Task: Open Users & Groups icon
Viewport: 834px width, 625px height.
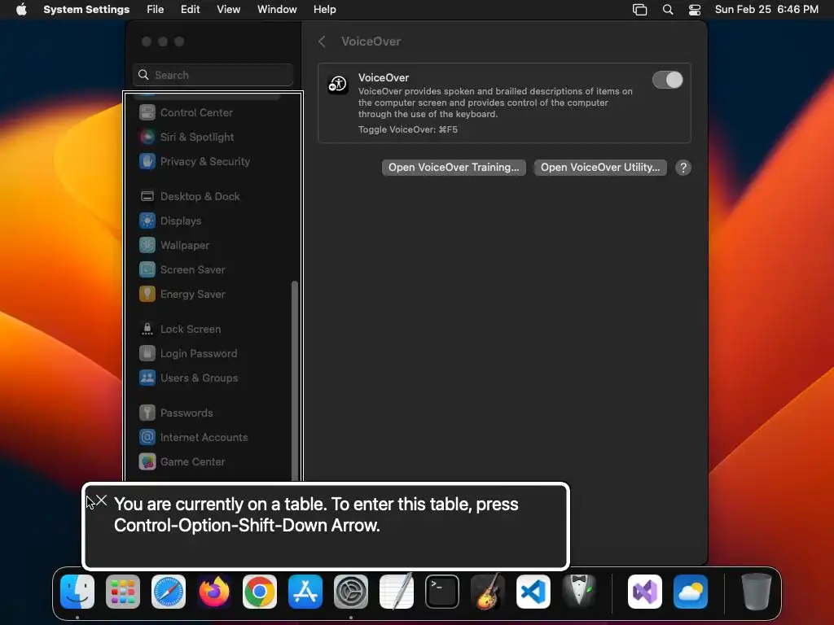Action: (x=147, y=378)
